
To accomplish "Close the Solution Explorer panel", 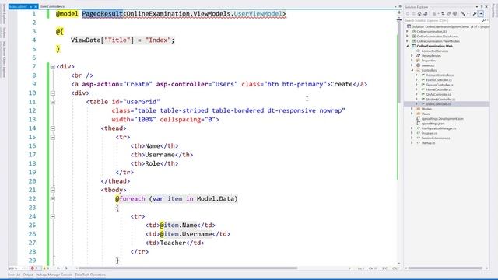I will point(486,7).
